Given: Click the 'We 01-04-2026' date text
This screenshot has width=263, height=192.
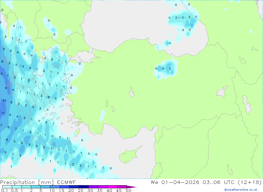Looking at the screenshot, I should 175,182.
